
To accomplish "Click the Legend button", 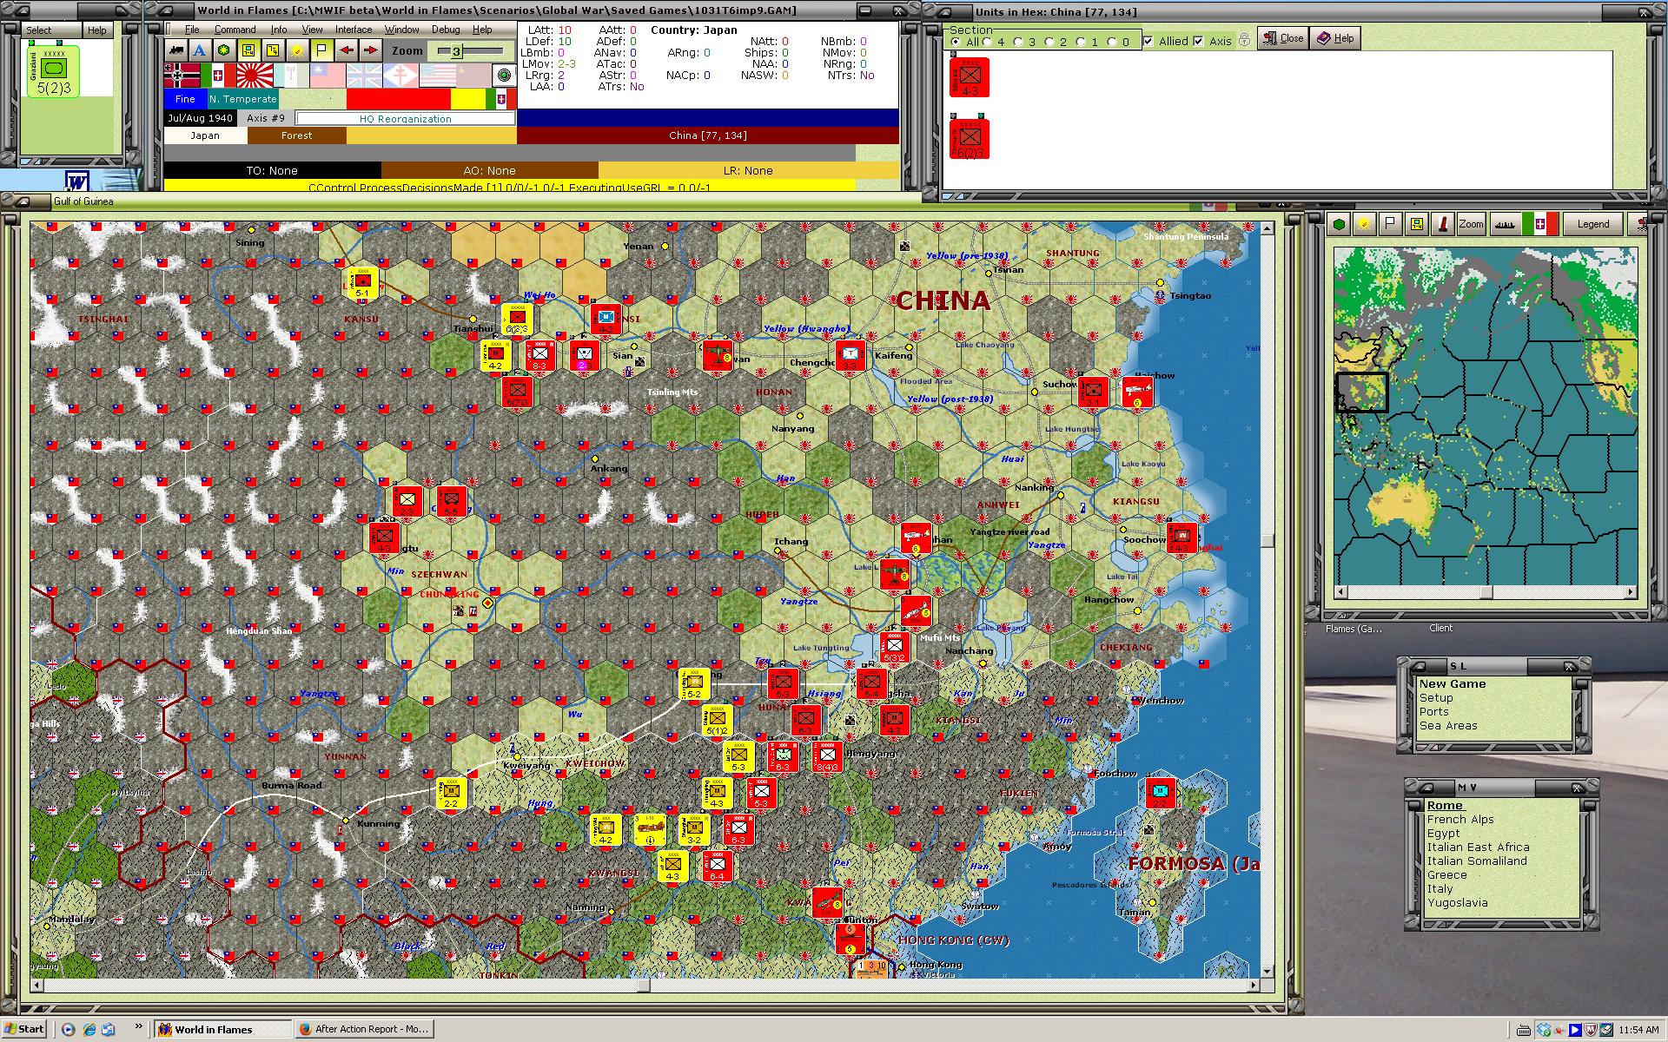I will (x=1593, y=224).
